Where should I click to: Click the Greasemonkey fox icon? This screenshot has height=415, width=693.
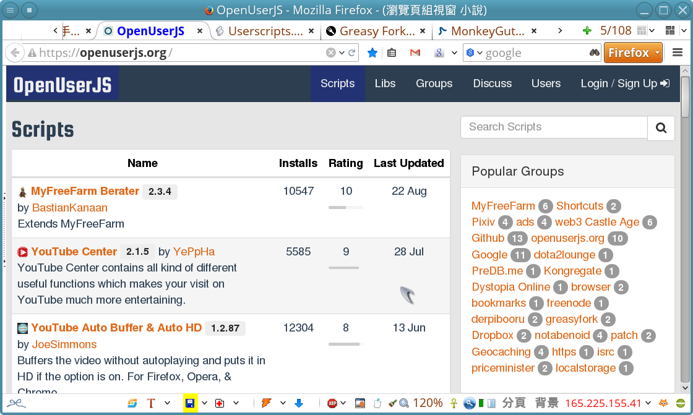[663, 403]
